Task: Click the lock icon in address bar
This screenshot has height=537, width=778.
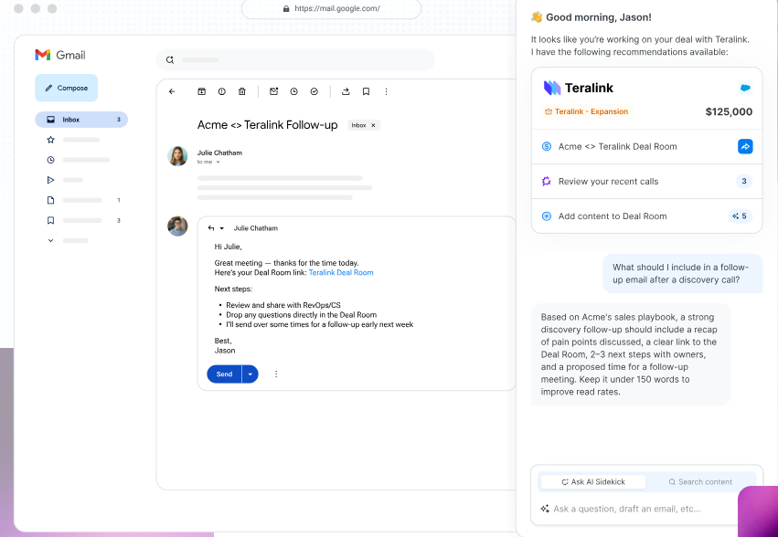Action: pos(286,8)
